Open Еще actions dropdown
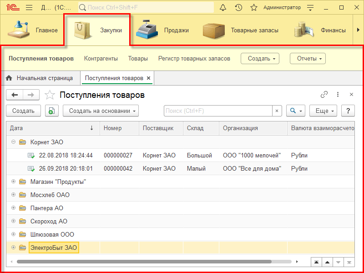364x273 pixels. 323,111
